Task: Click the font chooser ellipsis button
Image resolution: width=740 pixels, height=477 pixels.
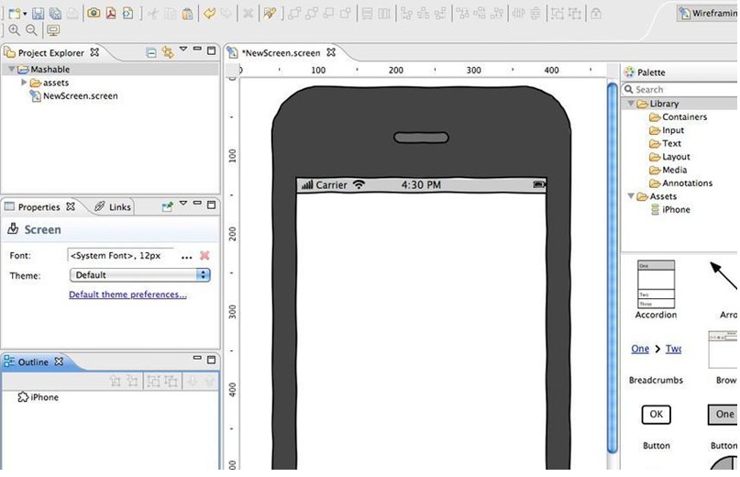Action: click(187, 256)
